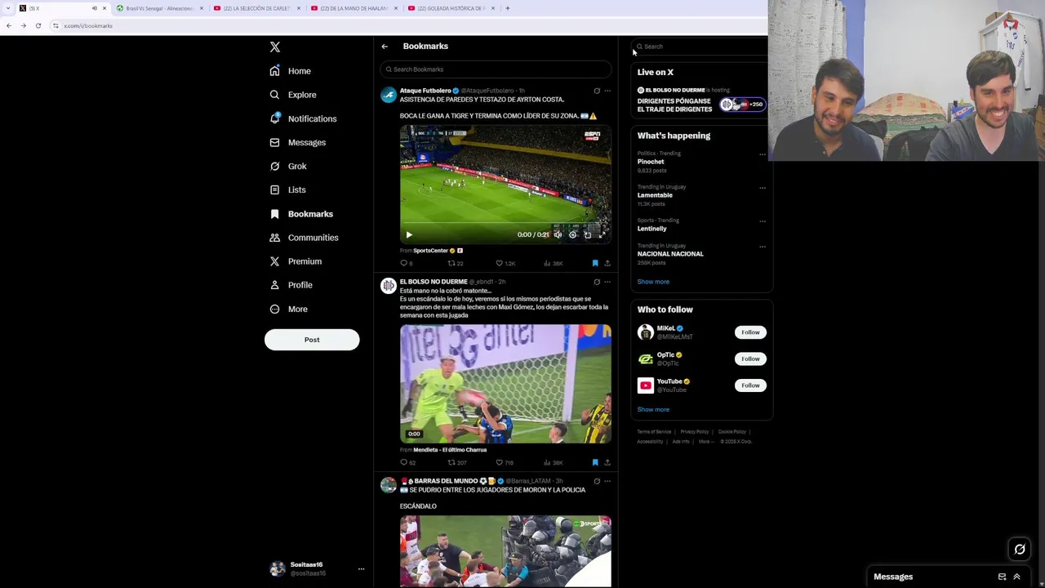The width and height of the screenshot is (1045, 588).
Task: Mute the Ataque Futbolero video volume icon
Action: [558, 235]
